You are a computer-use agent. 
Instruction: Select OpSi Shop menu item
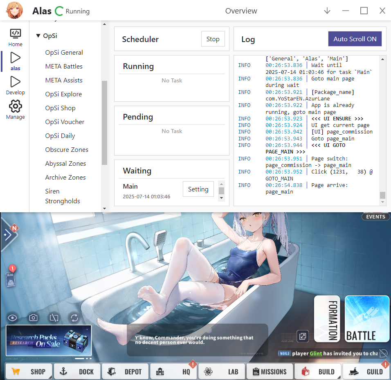coord(60,108)
